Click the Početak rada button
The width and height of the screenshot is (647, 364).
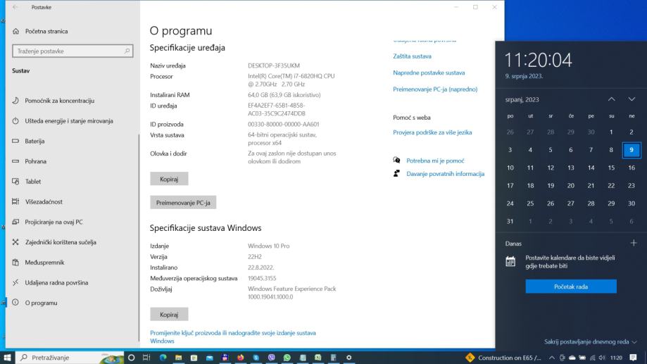571,287
